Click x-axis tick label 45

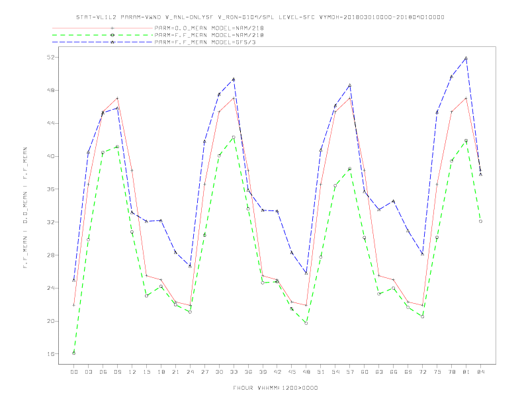pos(292,372)
